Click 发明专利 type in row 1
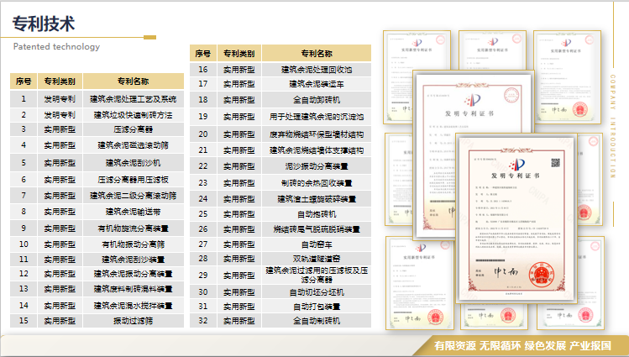Image resolution: width=629 pixels, height=357 pixels. [60, 99]
